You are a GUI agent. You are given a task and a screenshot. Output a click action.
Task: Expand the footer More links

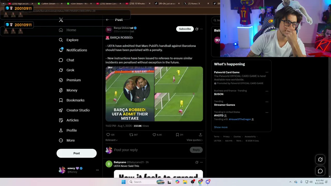[x=239, y=141]
